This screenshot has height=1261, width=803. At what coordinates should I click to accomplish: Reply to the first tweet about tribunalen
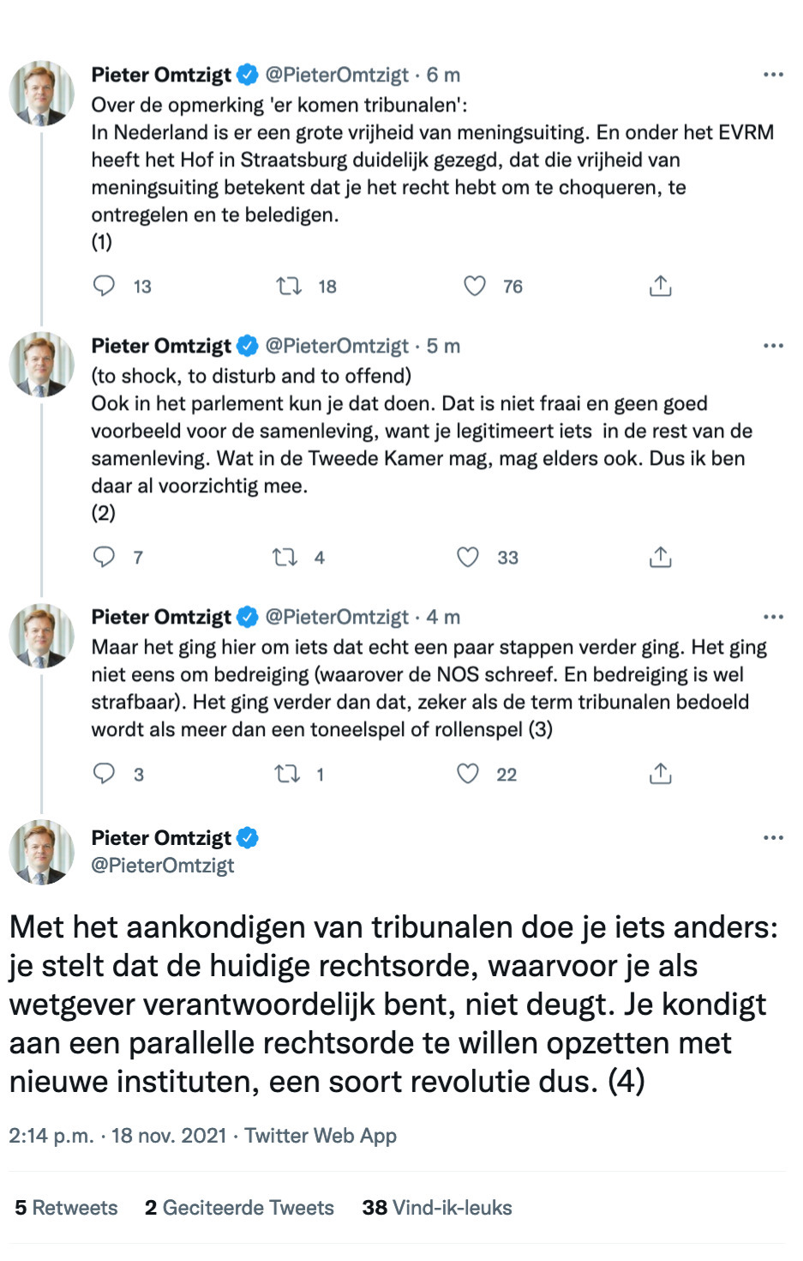tap(104, 286)
